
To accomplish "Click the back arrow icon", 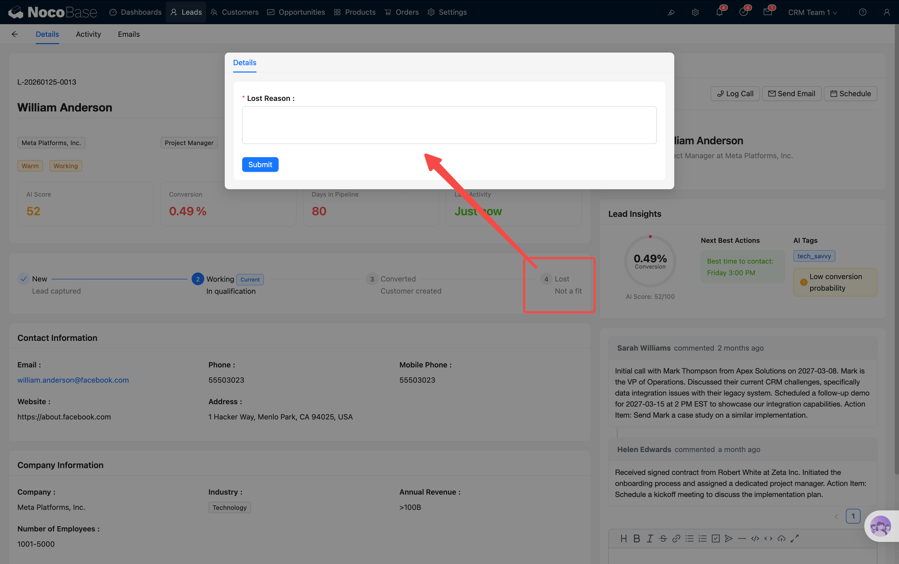I will pos(14,34).
